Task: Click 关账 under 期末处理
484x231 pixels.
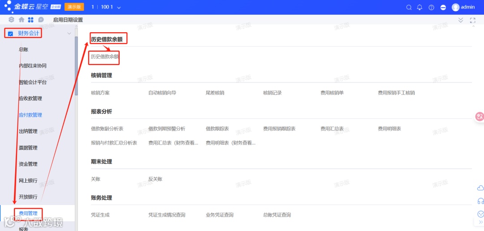Action: (95, 179)
